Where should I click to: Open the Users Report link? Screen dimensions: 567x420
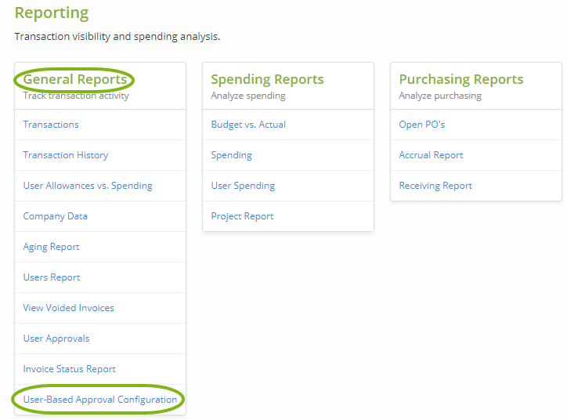coord(52,277)
